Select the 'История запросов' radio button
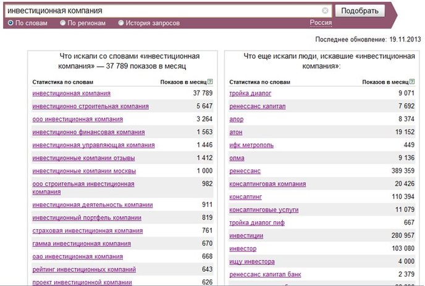The image size is (425, 286). pos(121,23)
